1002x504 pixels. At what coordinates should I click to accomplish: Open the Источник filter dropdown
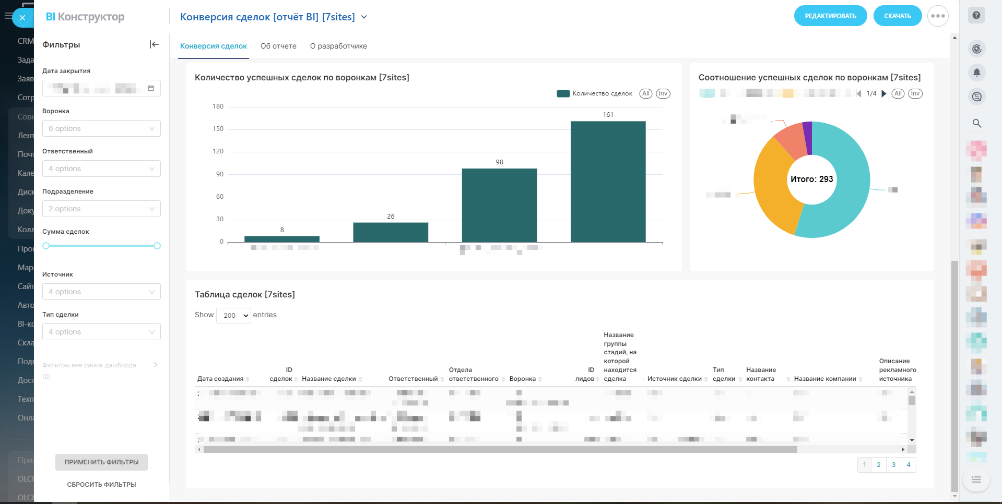[x=101, y=292]
